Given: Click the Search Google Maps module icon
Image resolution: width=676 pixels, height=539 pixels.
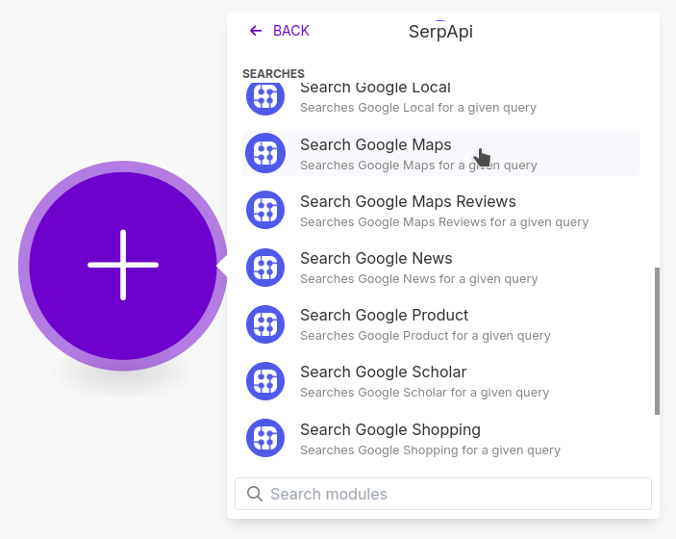Looking at the screenshot, I should click(x=265, y=153).
